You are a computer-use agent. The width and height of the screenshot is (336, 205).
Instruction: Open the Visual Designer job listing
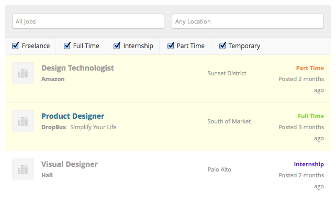70,164
